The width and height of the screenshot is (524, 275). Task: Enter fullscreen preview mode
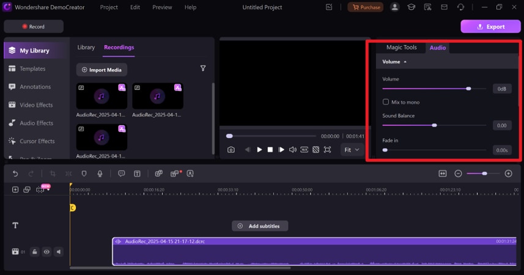click(x=328, y=150)
